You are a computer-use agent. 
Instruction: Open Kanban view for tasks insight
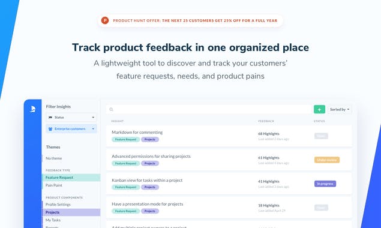pyautogui.click(x=229, y=184)
